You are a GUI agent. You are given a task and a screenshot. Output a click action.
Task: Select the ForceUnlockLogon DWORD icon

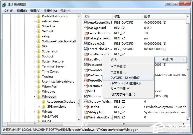click(85, 49)
